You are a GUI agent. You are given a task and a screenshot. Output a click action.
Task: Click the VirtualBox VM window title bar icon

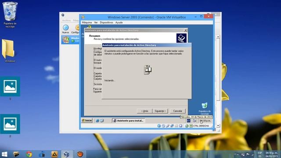click(x=83, y=17)
